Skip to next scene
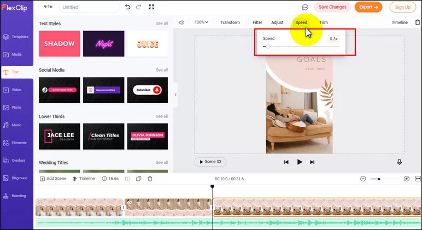The height and width of the screenshot is (230, 422). pos(312,162)
